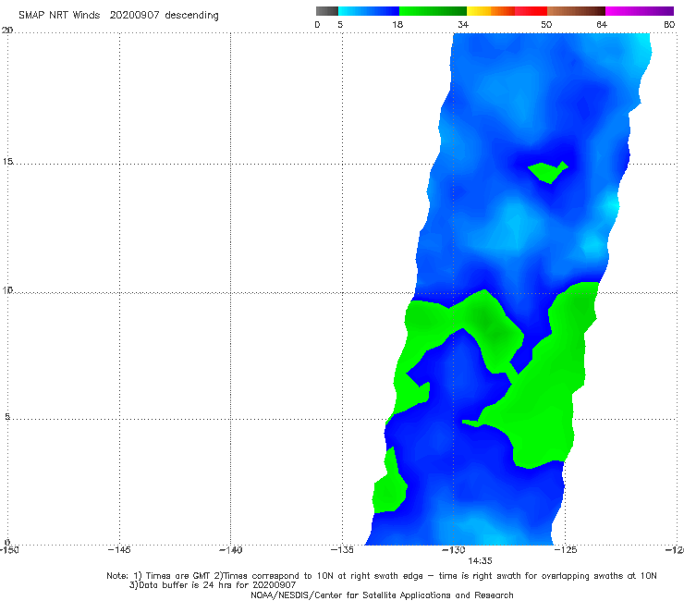Click the color bar label '18'
Viewport: 684px width, 601px height.
tap(397, 24)
